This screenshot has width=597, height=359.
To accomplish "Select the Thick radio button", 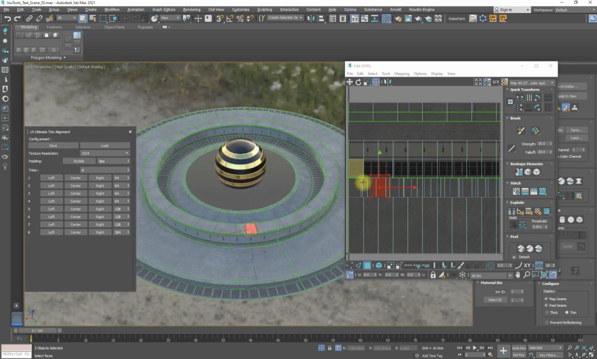I will coord(547,312).
